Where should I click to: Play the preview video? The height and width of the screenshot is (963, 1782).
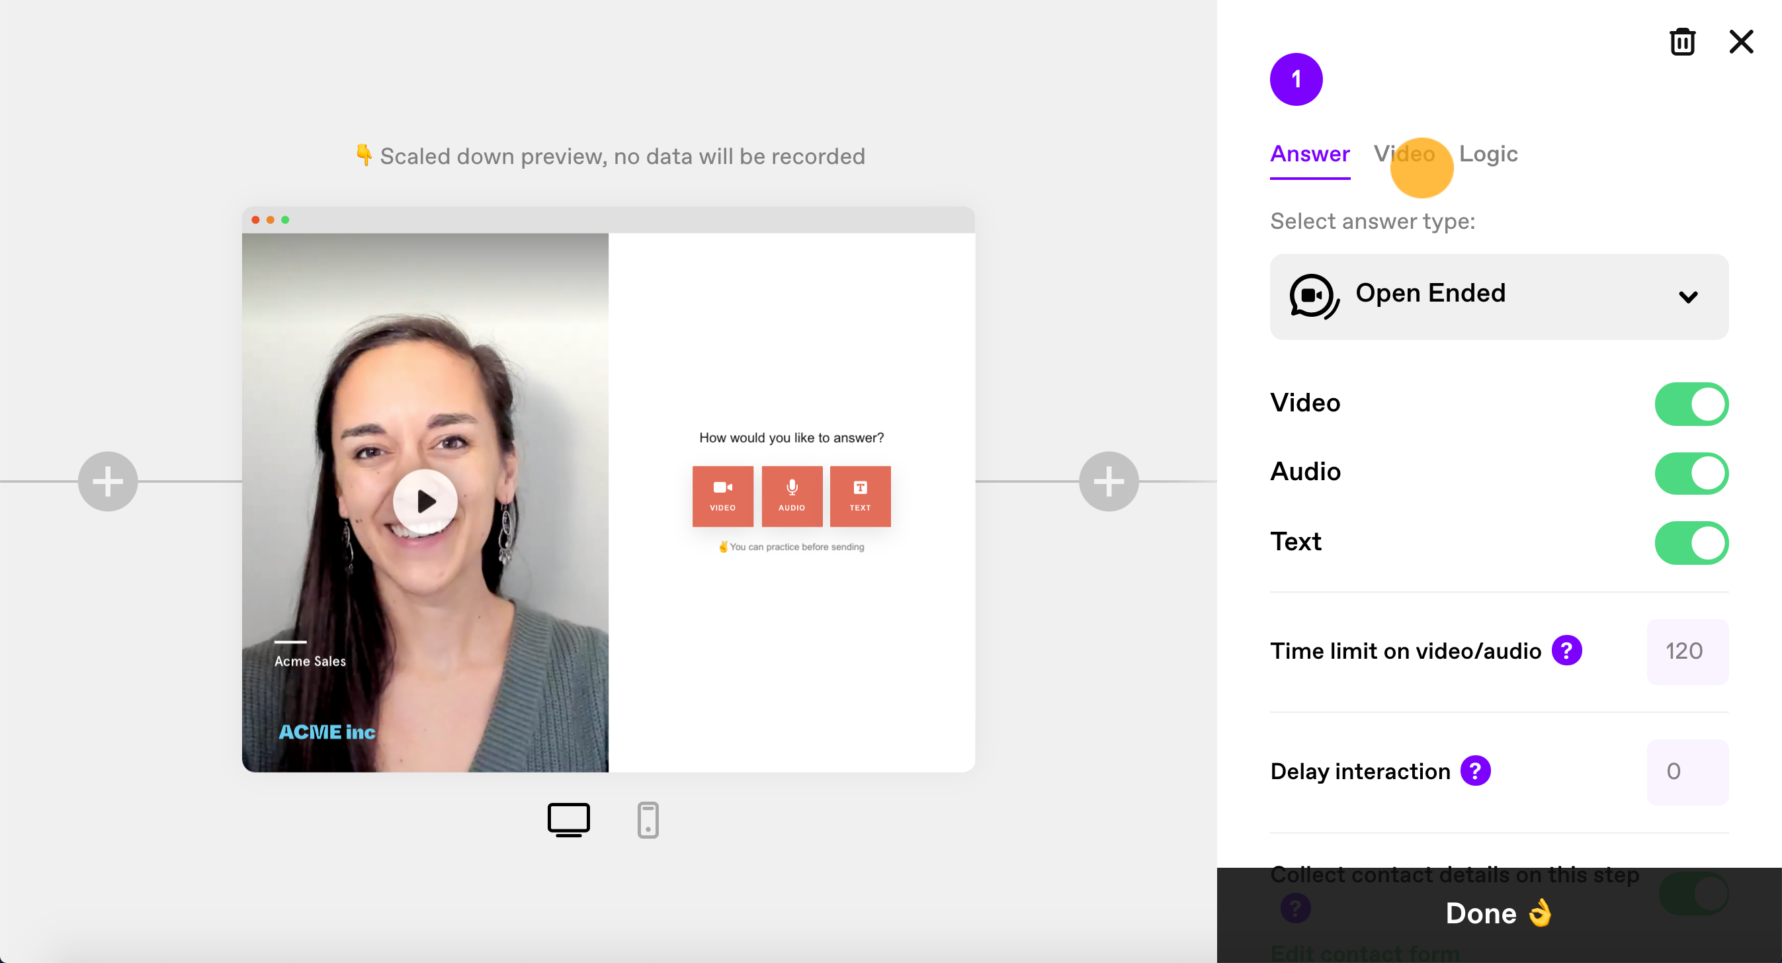(x=425, y=501)
